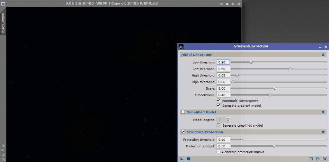This screenshot has height=162, width=329.
Task: Collapse the Model Generation section
Action: click(323, 55)
